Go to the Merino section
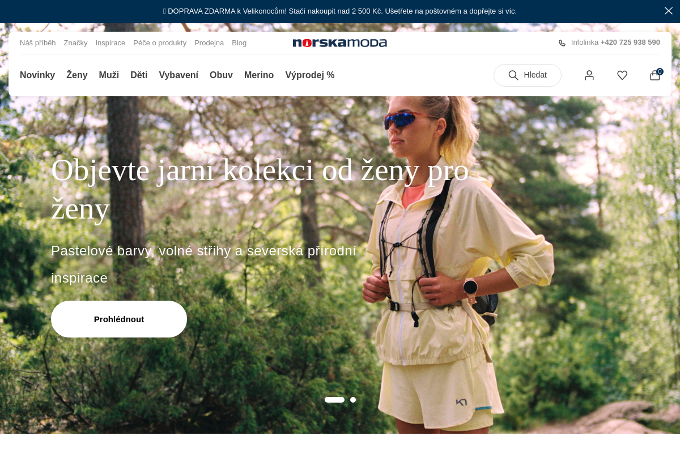680x453 pixels. click(259, 75)
